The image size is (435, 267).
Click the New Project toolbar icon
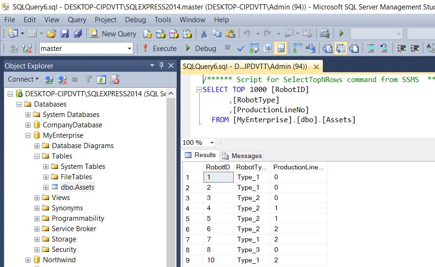pyautogui.click(x=13, y=33)
